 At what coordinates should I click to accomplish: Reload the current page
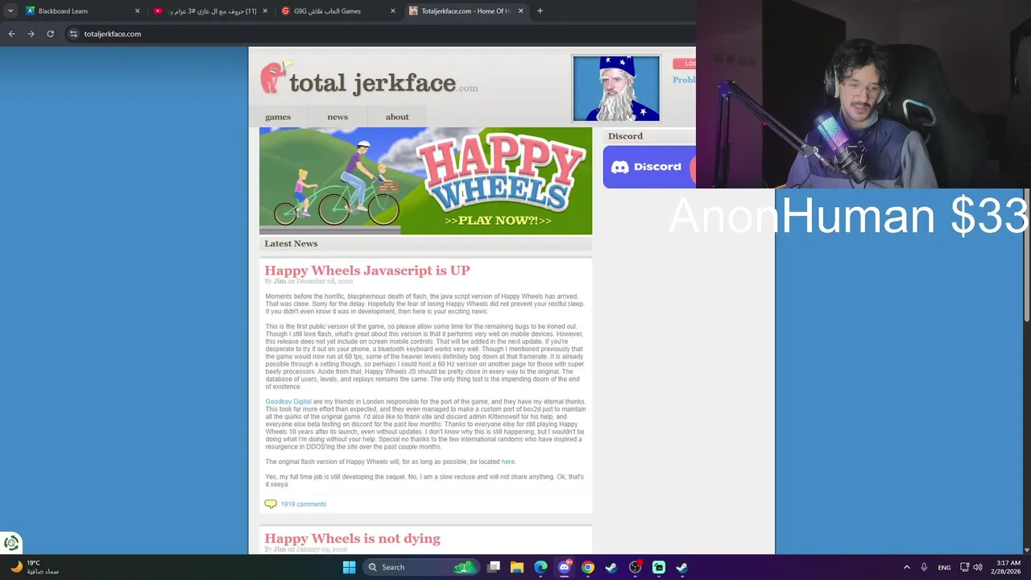coord(50,34)
